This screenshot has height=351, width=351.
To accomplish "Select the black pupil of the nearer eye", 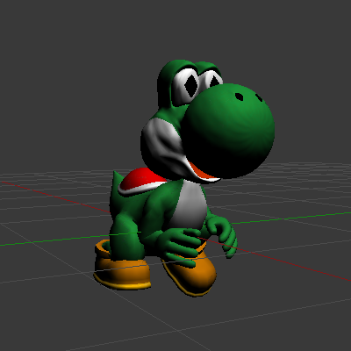I will pos(191,85).
